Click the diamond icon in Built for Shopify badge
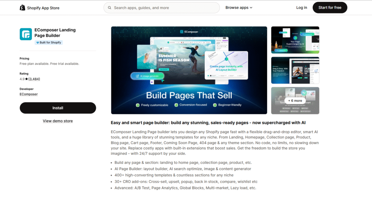Screen dimensions: 372x198 37,43
